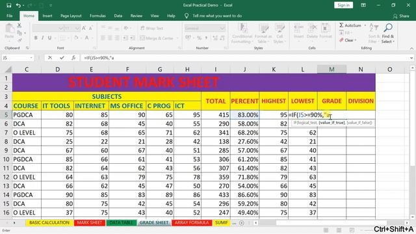Click the Paste clipboard icon

(x=10, y=29)
